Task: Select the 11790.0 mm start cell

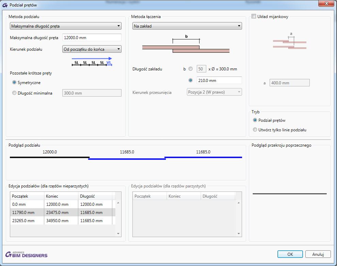Action: coord(27,212)
